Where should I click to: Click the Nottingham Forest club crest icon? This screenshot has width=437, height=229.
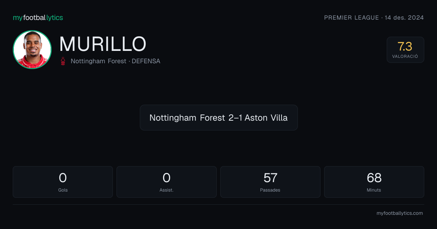coord(63,61)
